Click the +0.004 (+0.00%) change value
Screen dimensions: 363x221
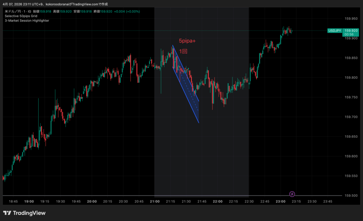tap(127, 11)
